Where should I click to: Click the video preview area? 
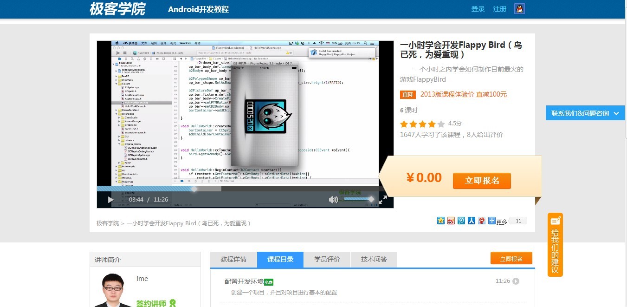tap(245, 113)
